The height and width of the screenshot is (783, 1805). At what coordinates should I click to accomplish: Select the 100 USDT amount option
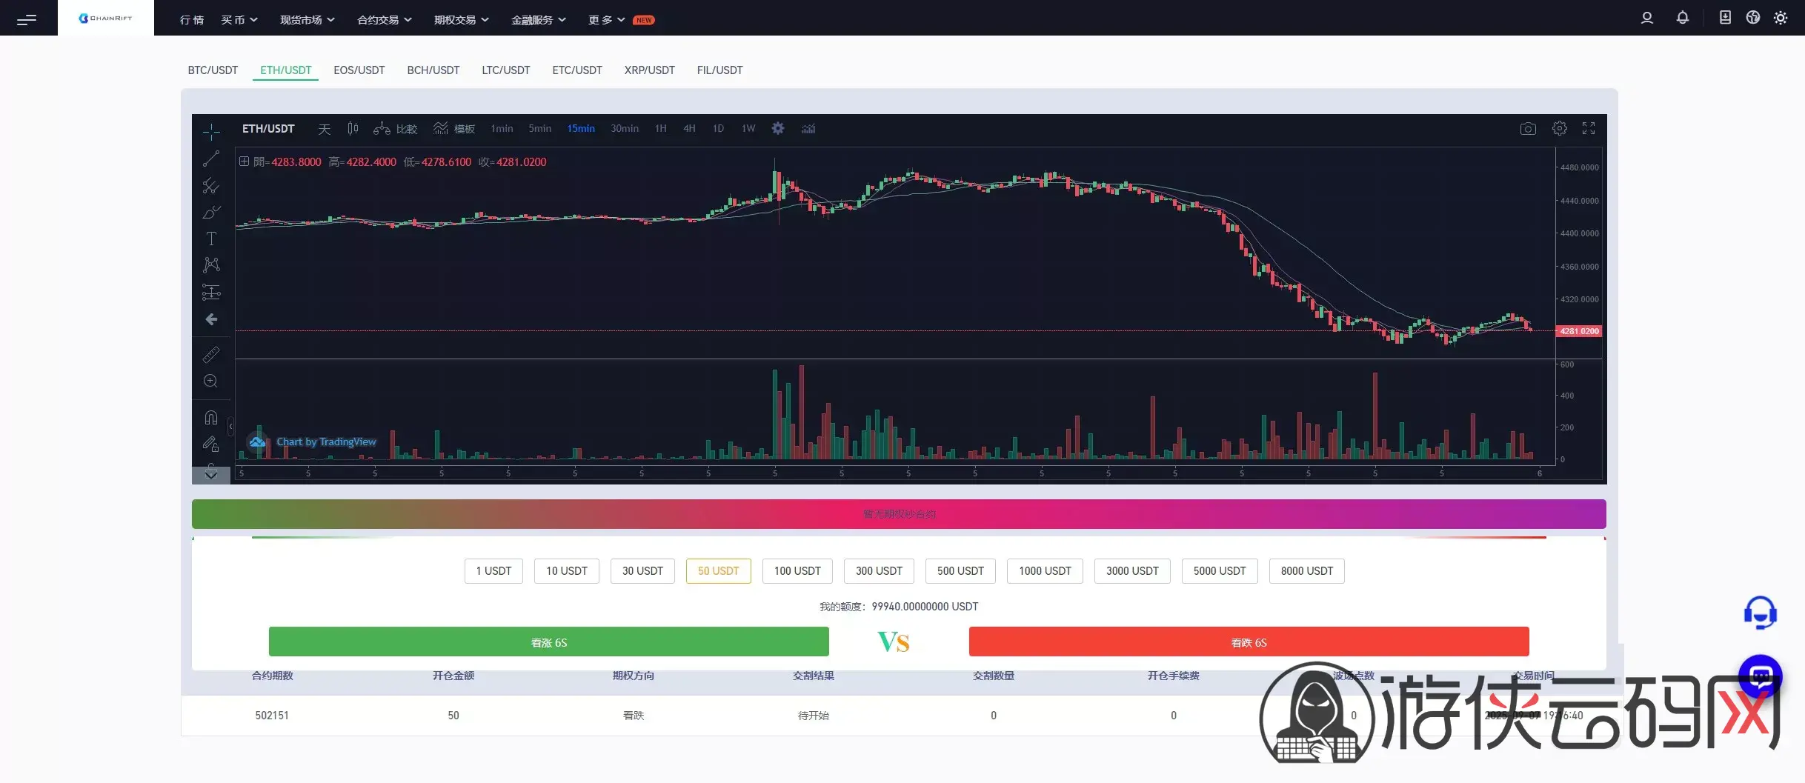pos(797,571)
